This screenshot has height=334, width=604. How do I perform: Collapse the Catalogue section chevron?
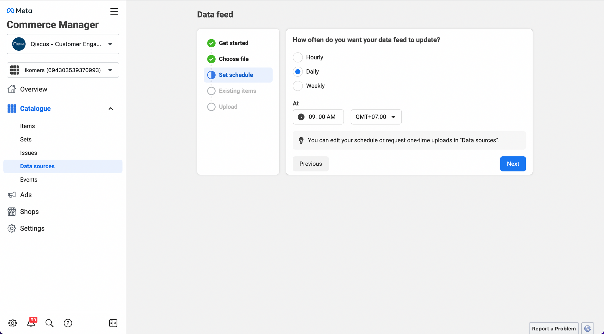tap(111, 109)
